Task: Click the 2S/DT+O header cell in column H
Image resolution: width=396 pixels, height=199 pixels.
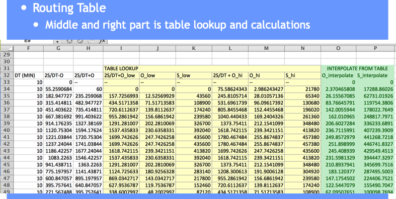Action: click(x=88, y=75)
